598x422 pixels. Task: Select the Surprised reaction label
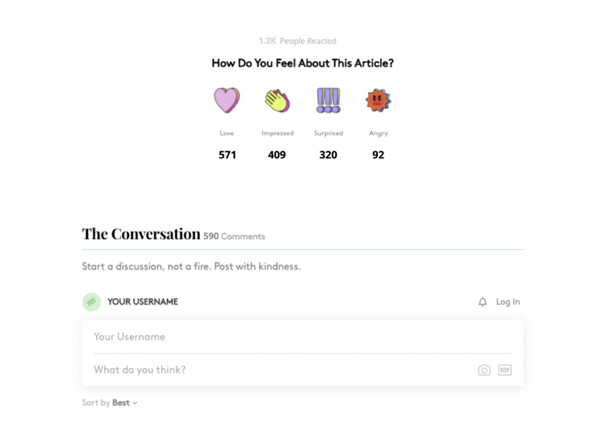coord(328,133)
